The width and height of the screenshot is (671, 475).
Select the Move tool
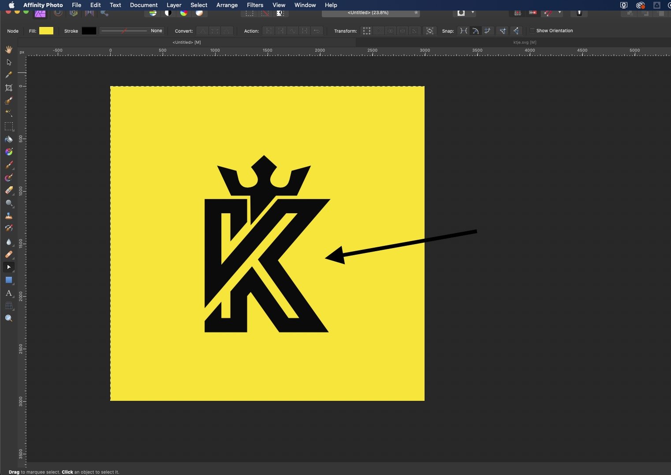pos(9,62)
